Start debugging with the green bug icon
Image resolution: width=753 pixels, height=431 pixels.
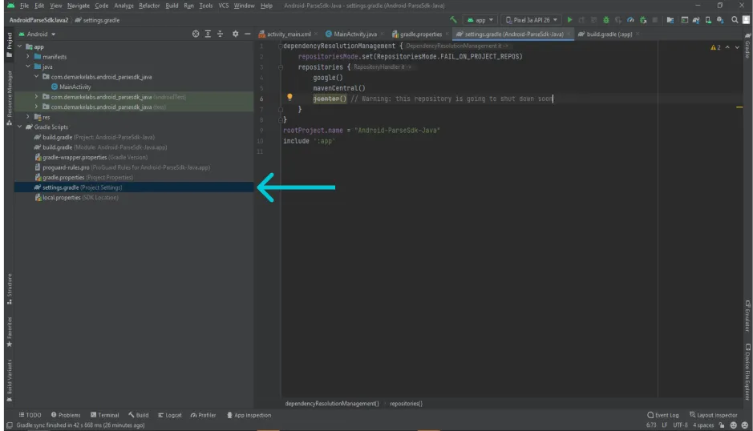(606, 20)
